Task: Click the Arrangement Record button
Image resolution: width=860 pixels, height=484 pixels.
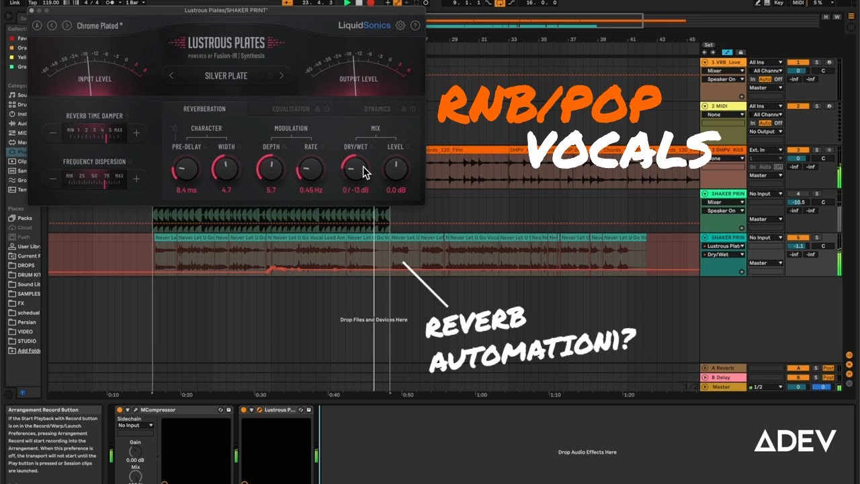Action: coord(370,3)
